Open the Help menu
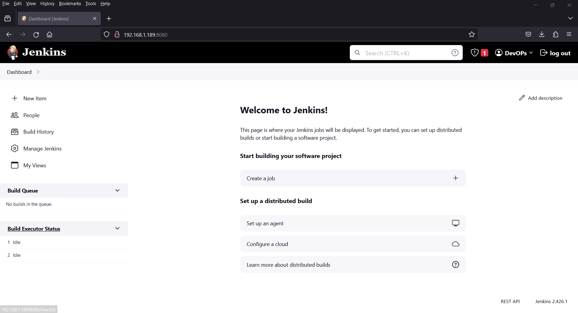Viewport: 578px width, 313px height. 105,4
